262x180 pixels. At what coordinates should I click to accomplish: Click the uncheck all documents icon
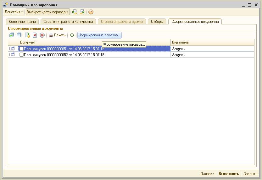19,35
